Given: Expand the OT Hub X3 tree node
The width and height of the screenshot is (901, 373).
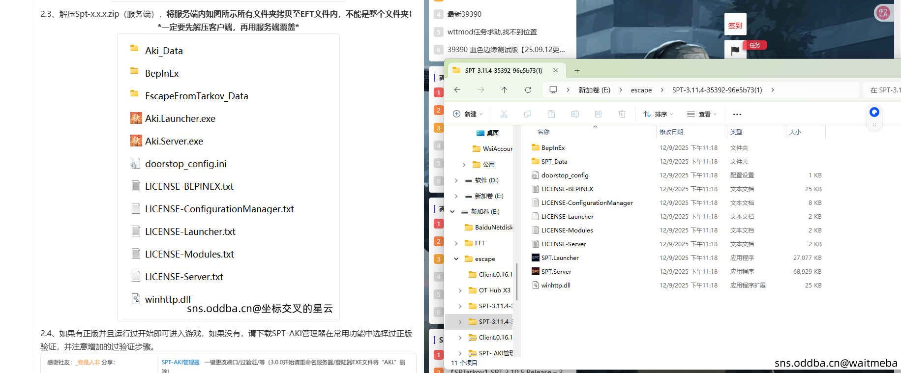Looking at the screenshot, I should coord(460,290).
